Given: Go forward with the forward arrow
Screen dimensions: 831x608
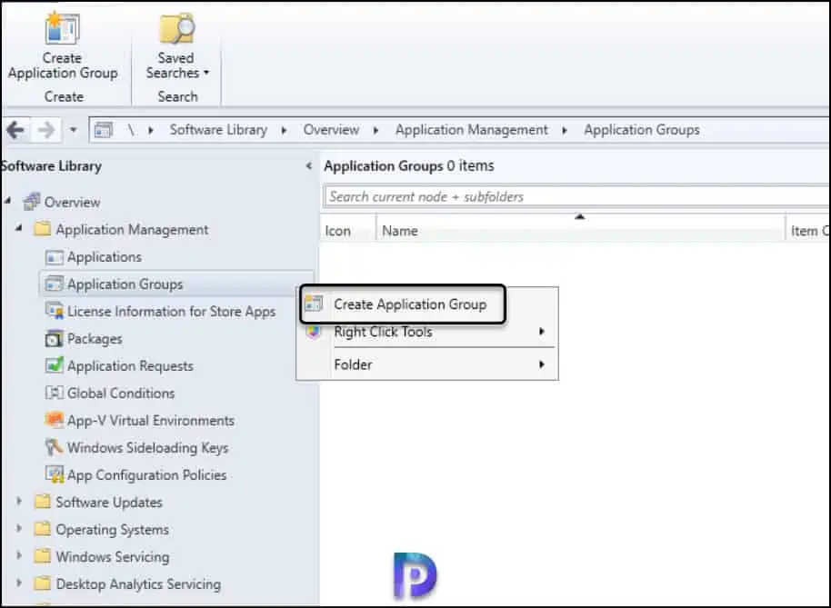Looking at the screenshot, I should 46,130.
